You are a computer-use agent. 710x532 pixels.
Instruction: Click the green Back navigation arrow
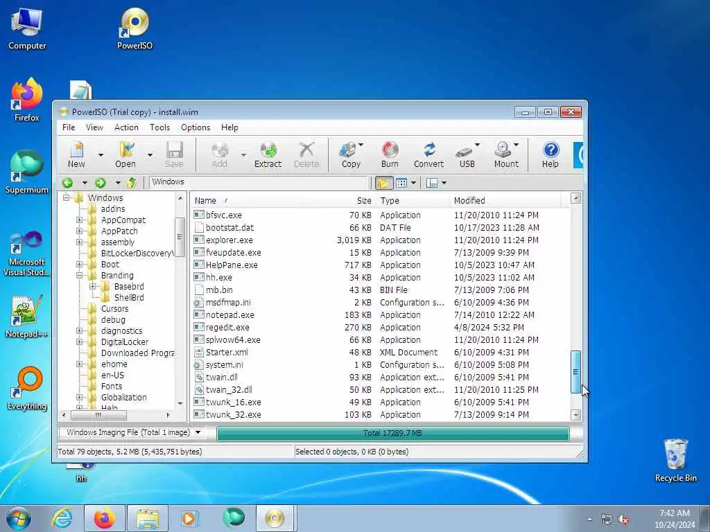(67, 183)
